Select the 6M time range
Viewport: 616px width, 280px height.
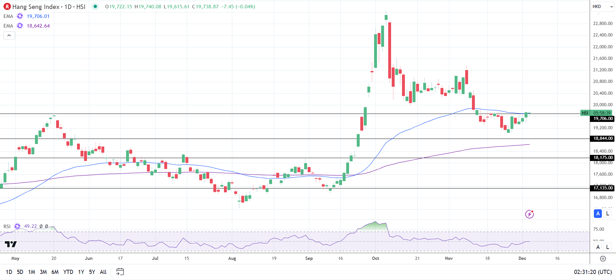click(55, 272)
